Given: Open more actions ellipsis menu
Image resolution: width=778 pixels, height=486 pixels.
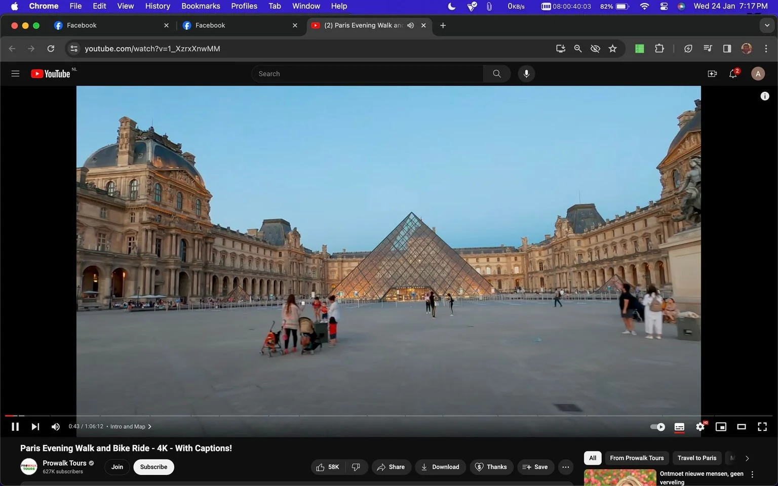Looking at the screenshot, I should pyautogui.click(x=566, y=467).
